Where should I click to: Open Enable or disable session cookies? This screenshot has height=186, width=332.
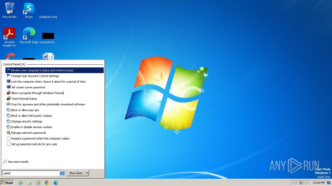click(54, 127)
